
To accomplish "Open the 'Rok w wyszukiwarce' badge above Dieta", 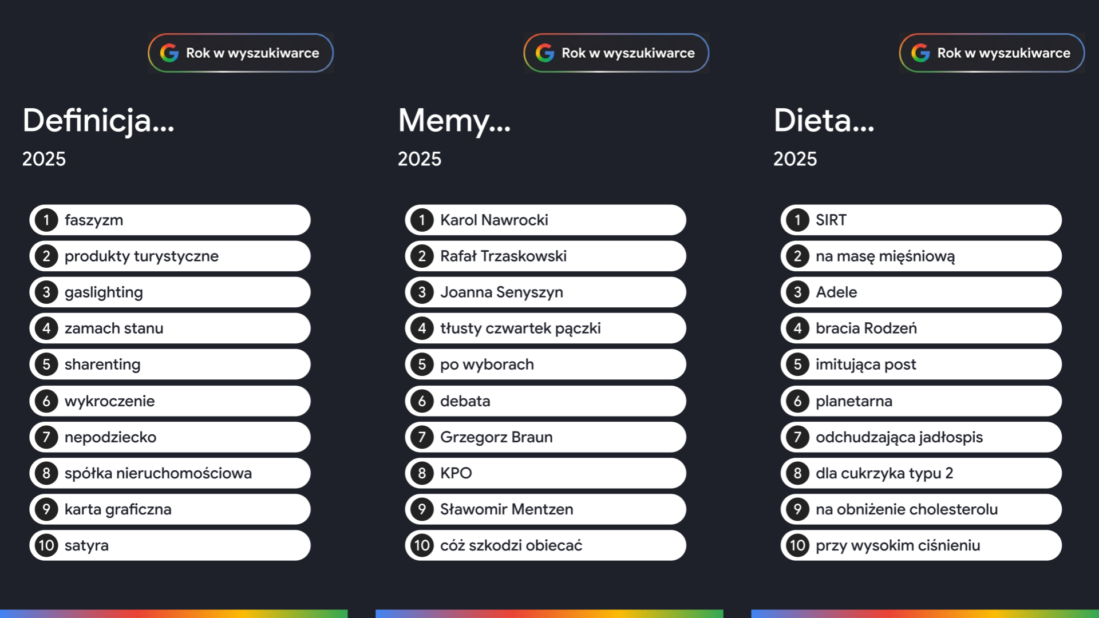I will pyautogui.click(x=992, y=53).
